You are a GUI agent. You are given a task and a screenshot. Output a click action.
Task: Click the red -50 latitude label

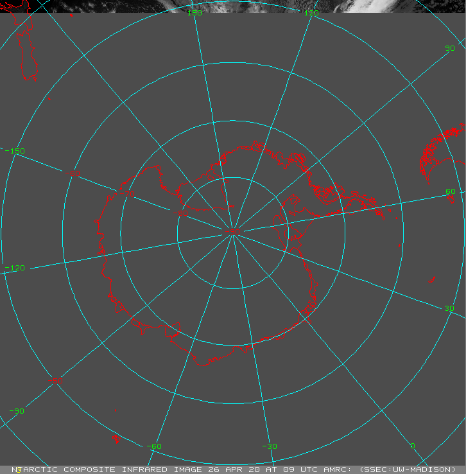[x=55, y=381]
